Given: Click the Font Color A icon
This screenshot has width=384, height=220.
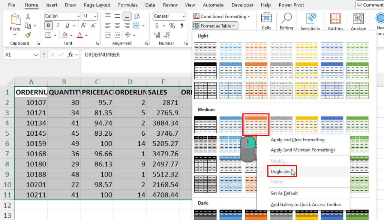Looking at the screenshot, I should pos(79,35).
